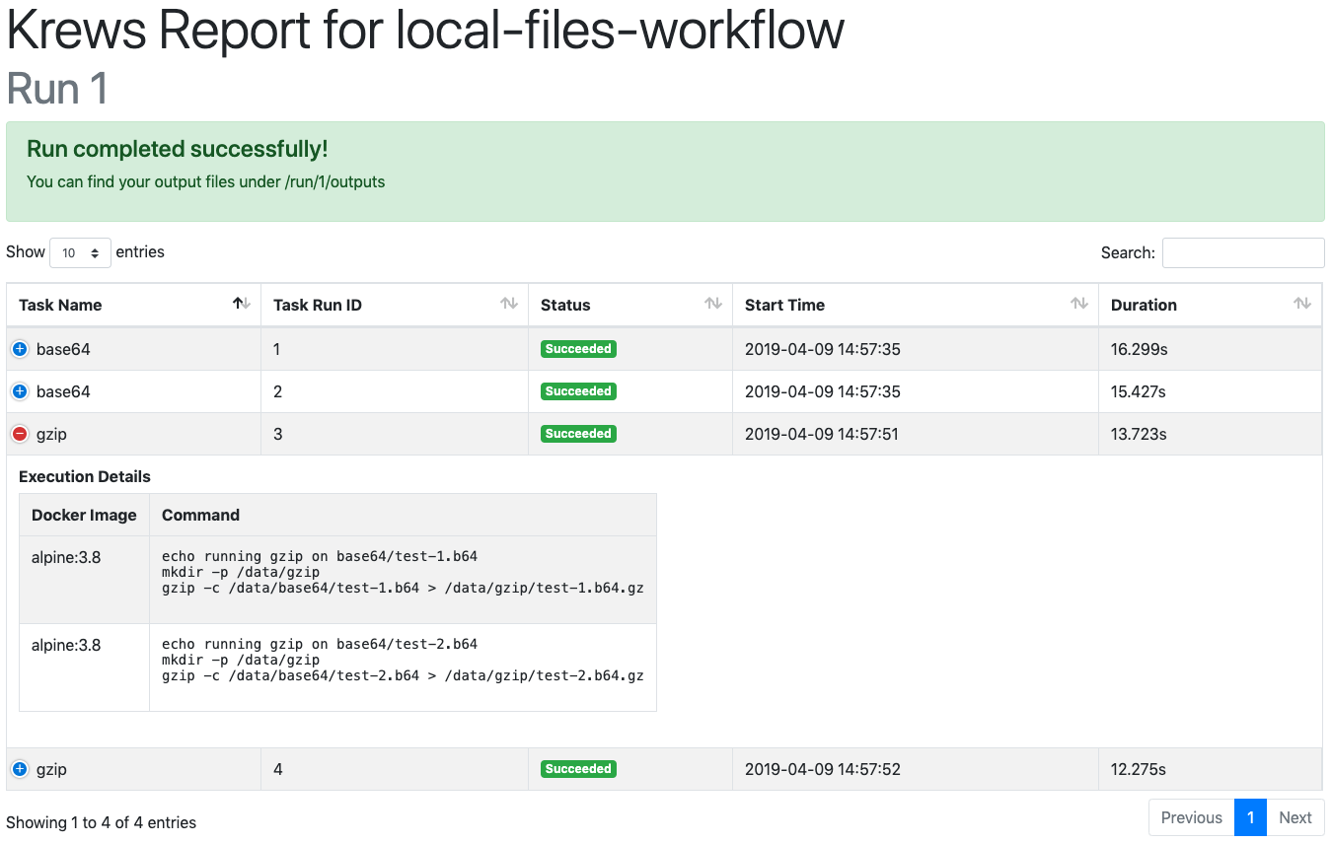Go to the Next page
Screen dimensions: 1332x843
[x=1295, y=817]
